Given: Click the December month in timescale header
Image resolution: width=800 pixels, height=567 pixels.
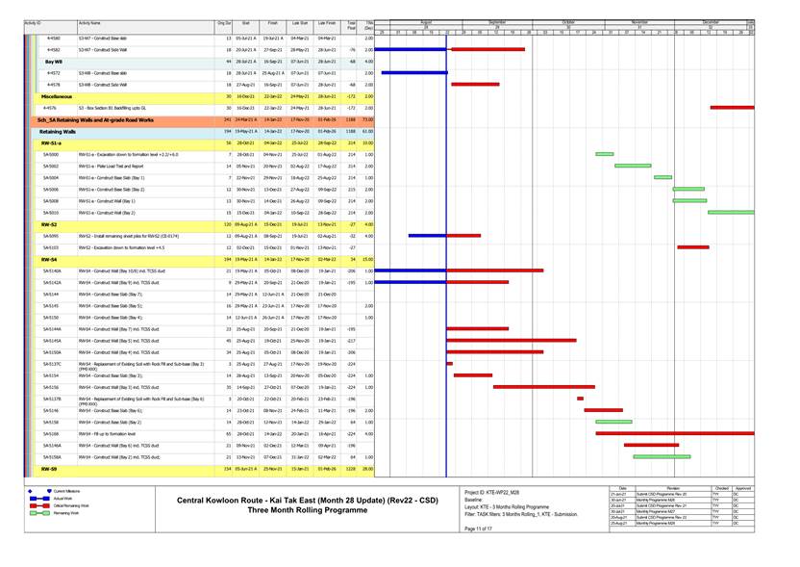Looking at the screenshot, I should tap(710, 22).
